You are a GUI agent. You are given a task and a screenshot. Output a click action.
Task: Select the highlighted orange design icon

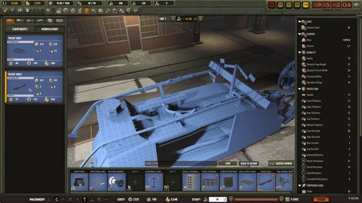[87, 11]
